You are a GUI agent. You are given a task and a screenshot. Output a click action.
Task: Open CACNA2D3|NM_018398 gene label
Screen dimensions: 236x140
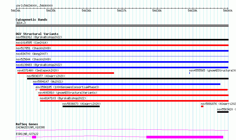[x=30, y=127]
